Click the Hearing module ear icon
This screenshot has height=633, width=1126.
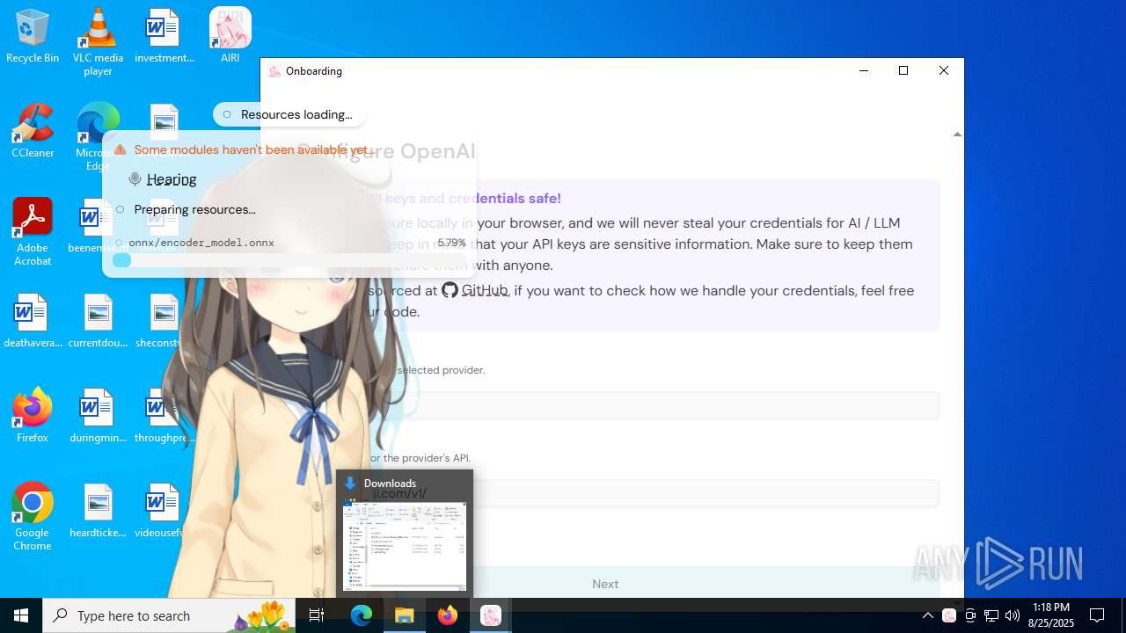pyautogui.click(x=135, y=179)
